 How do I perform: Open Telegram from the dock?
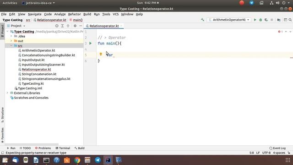click(x=98, y=160)
